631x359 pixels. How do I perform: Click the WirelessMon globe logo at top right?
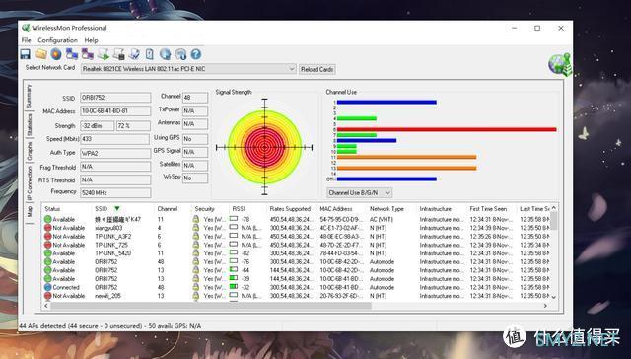point(560,64)
